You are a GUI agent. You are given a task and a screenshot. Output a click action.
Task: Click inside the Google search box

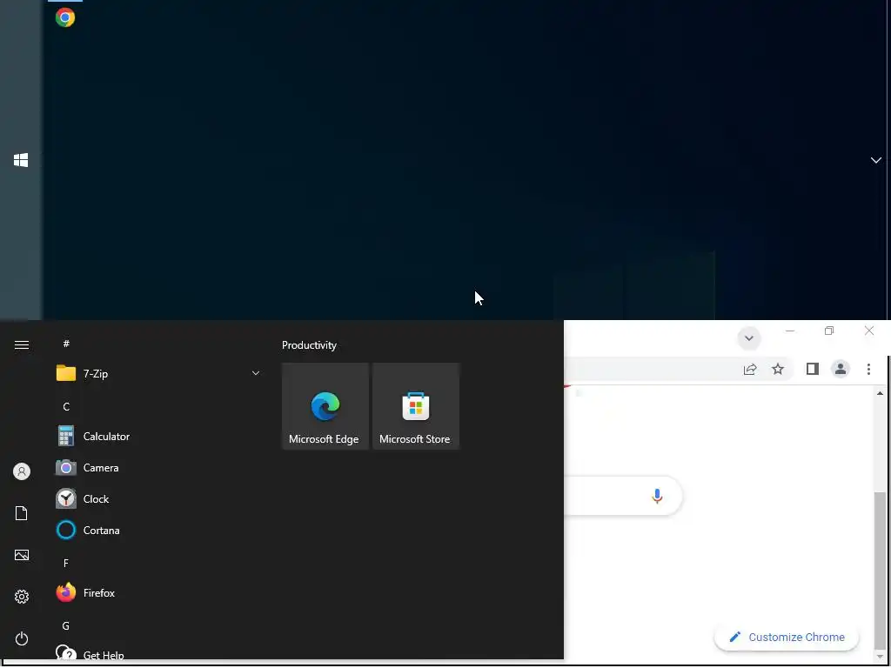coord(622,496)
